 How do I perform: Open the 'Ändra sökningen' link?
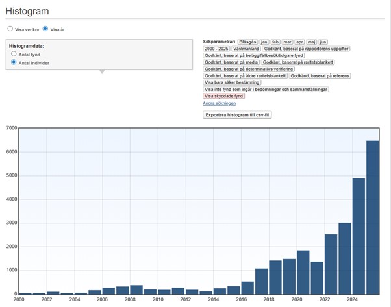pyautogui.click(x=220, y=103)
